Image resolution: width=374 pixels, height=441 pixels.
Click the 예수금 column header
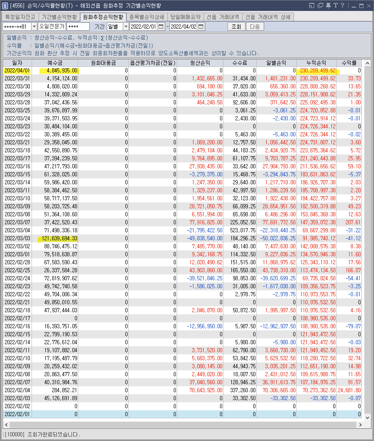coord(55,63)
